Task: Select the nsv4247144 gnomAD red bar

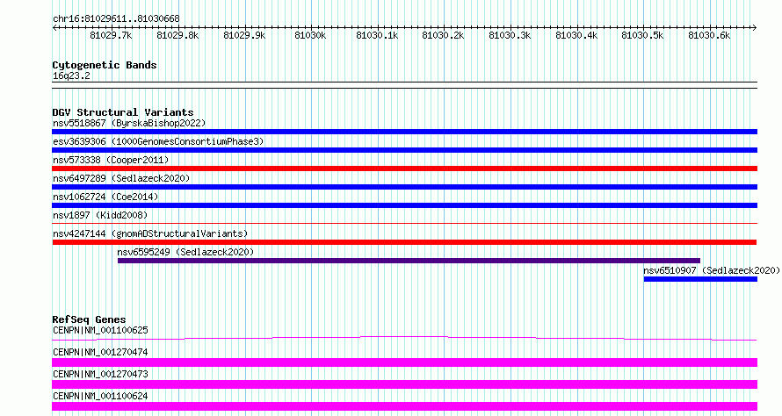Action: tap(404, 242)
